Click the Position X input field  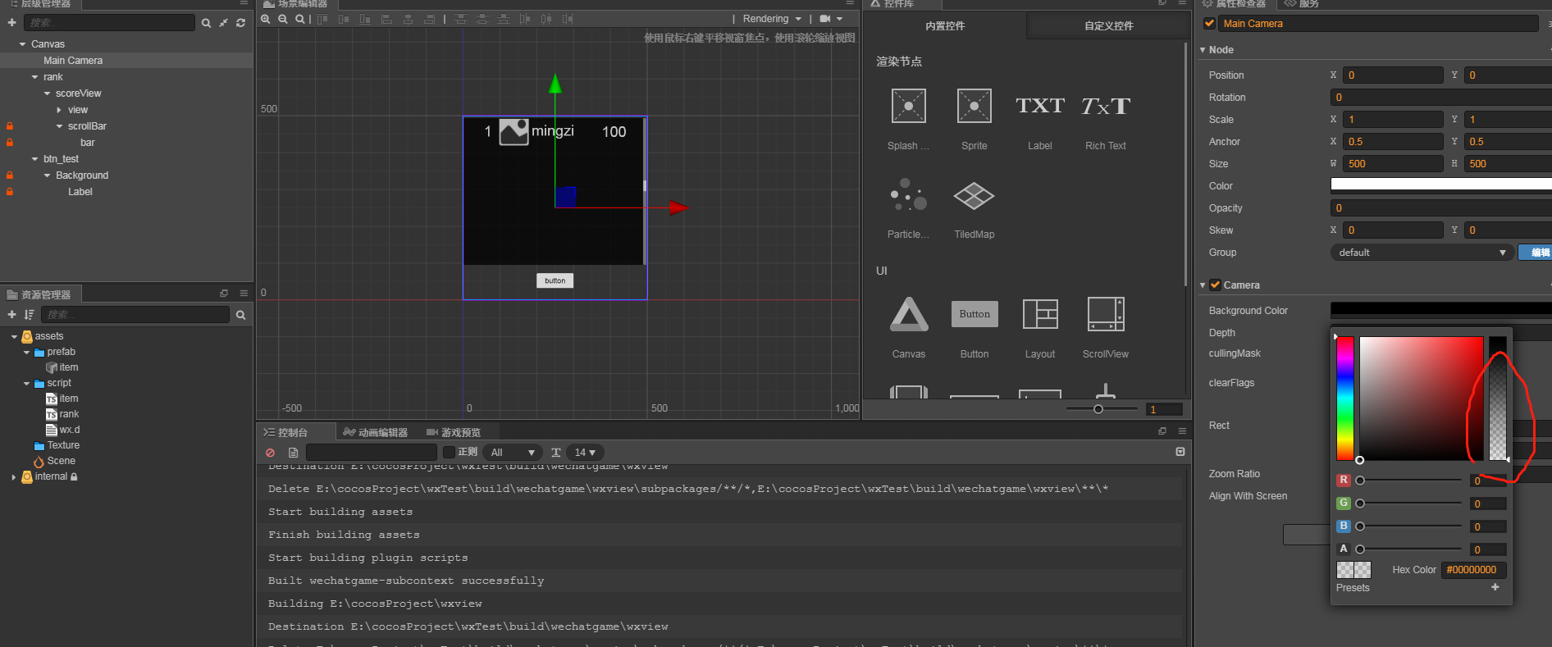coord(1394,75)
